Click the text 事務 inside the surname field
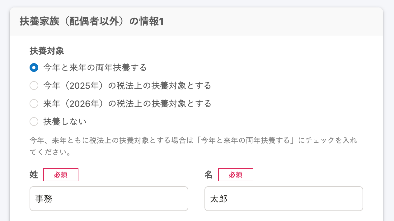 click(x=44, y=199)
